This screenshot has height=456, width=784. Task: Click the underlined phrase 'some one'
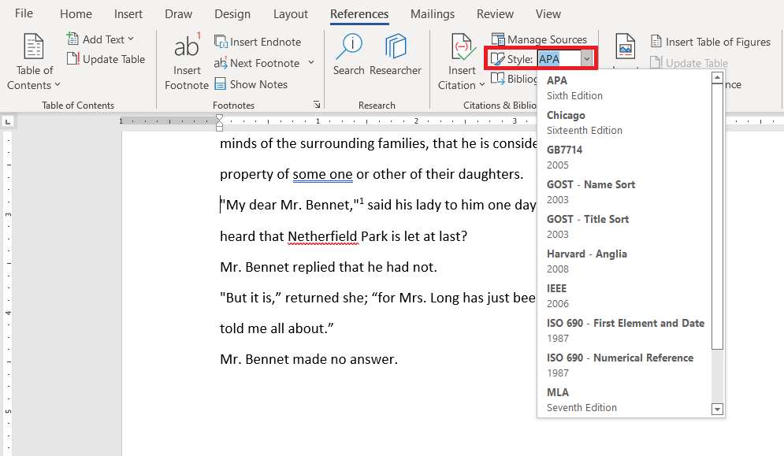click(x=322, y=174)
